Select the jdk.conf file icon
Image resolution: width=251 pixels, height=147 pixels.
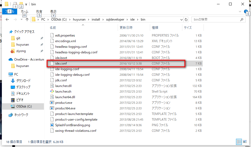pos(52,80)
